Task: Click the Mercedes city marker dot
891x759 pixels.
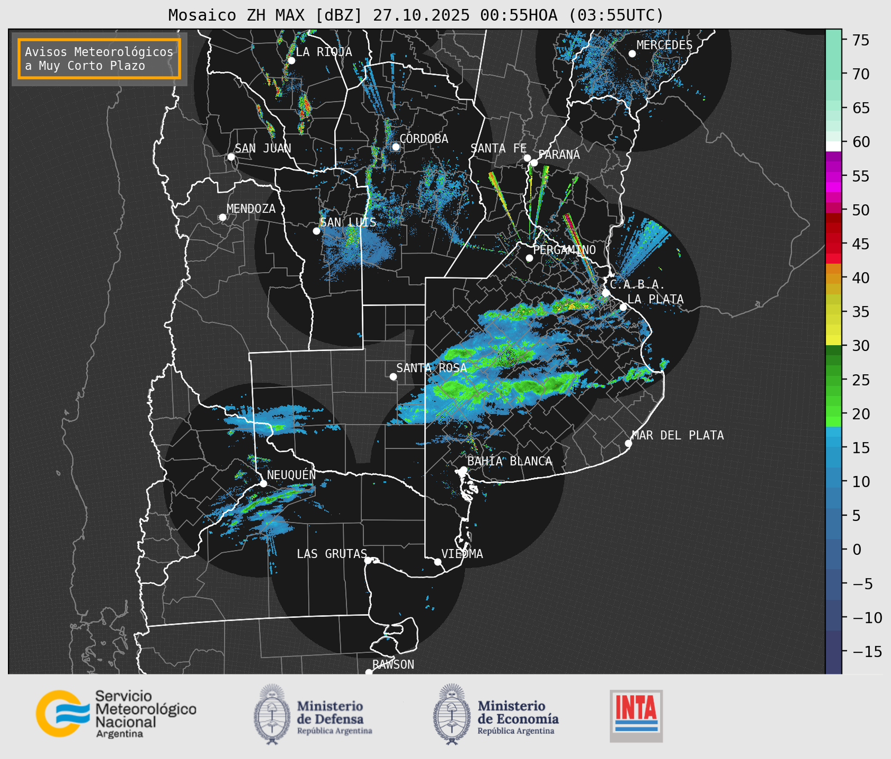Action: coord(632,54)
